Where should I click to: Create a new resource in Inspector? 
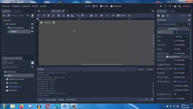point(159,16)
